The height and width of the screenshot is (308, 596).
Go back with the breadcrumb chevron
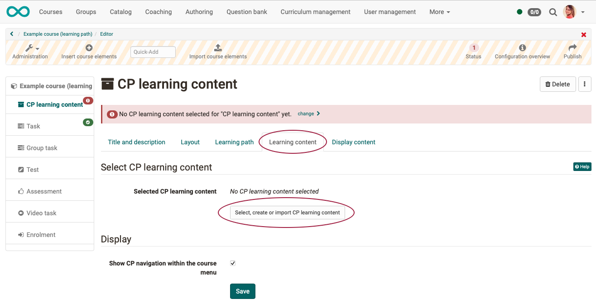pyautogui.click(x=12, y=34)
